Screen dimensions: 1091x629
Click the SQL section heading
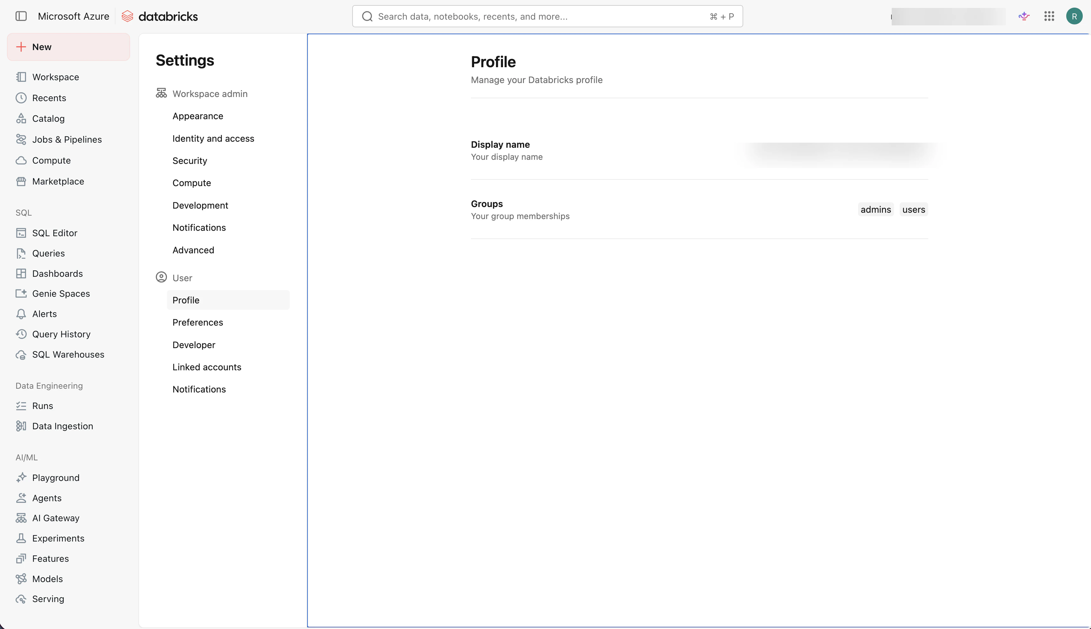24,212
